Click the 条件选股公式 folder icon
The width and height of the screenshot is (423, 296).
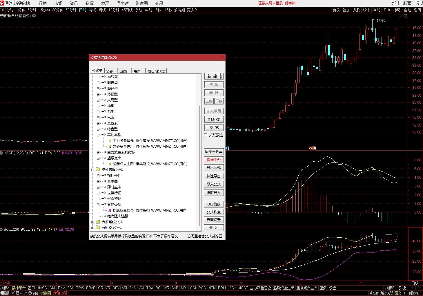98,169
